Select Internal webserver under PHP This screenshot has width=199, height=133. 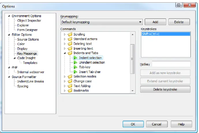[31, 72]
